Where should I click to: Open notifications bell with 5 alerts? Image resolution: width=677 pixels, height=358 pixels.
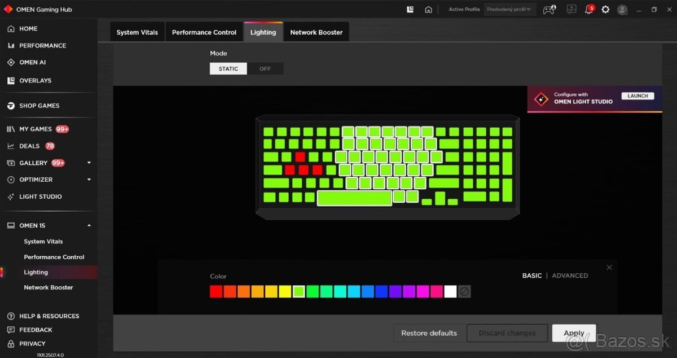588,10
